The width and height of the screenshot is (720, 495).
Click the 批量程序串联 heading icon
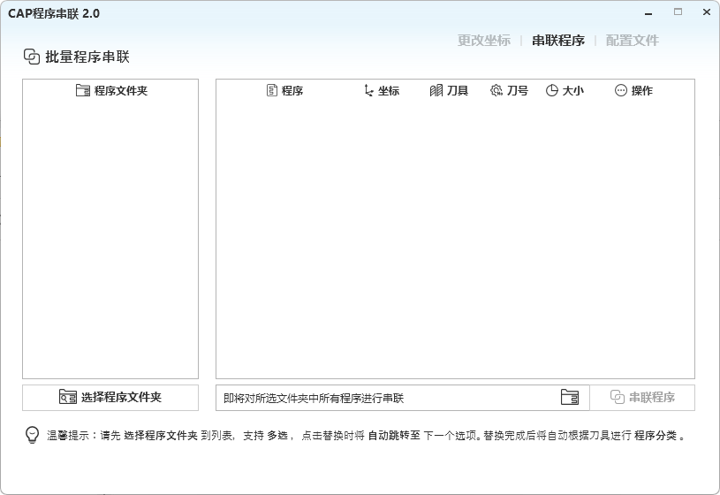pyautogui.click(x=32, y=56)
